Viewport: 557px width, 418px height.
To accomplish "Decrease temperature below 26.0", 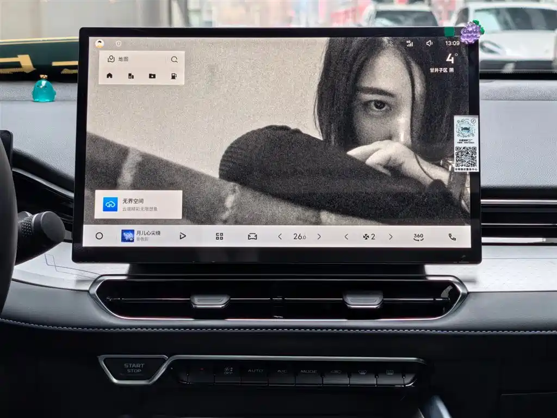I will (x=280, y=236).
